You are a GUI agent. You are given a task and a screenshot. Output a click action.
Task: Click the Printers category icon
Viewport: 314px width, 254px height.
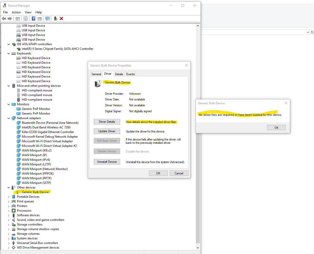coord(14,206)
